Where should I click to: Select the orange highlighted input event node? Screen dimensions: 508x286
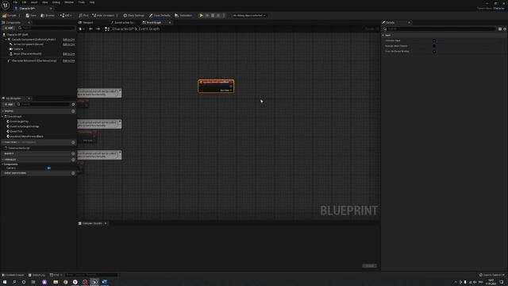coord(216,86)
